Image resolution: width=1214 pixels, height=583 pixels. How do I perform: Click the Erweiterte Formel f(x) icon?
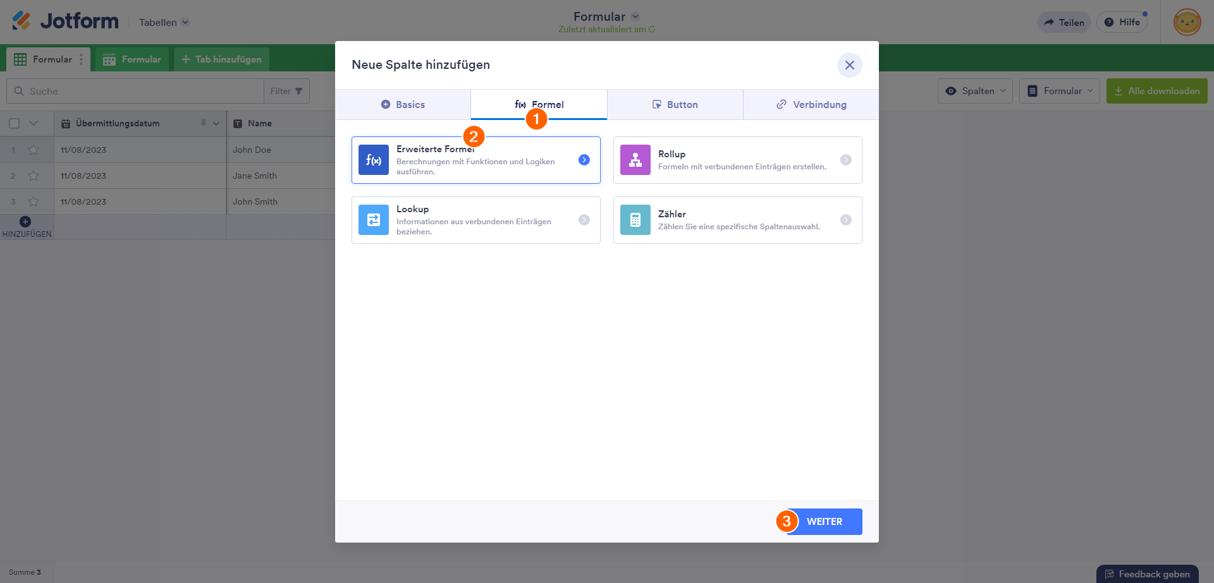[373, 160]
